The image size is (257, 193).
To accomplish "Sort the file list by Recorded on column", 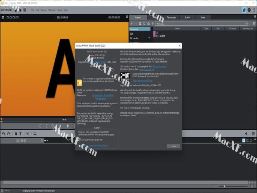I will point(248,29).
